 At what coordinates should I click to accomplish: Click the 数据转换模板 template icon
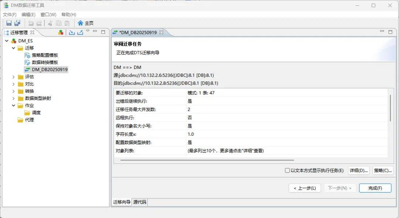[27, 62]
